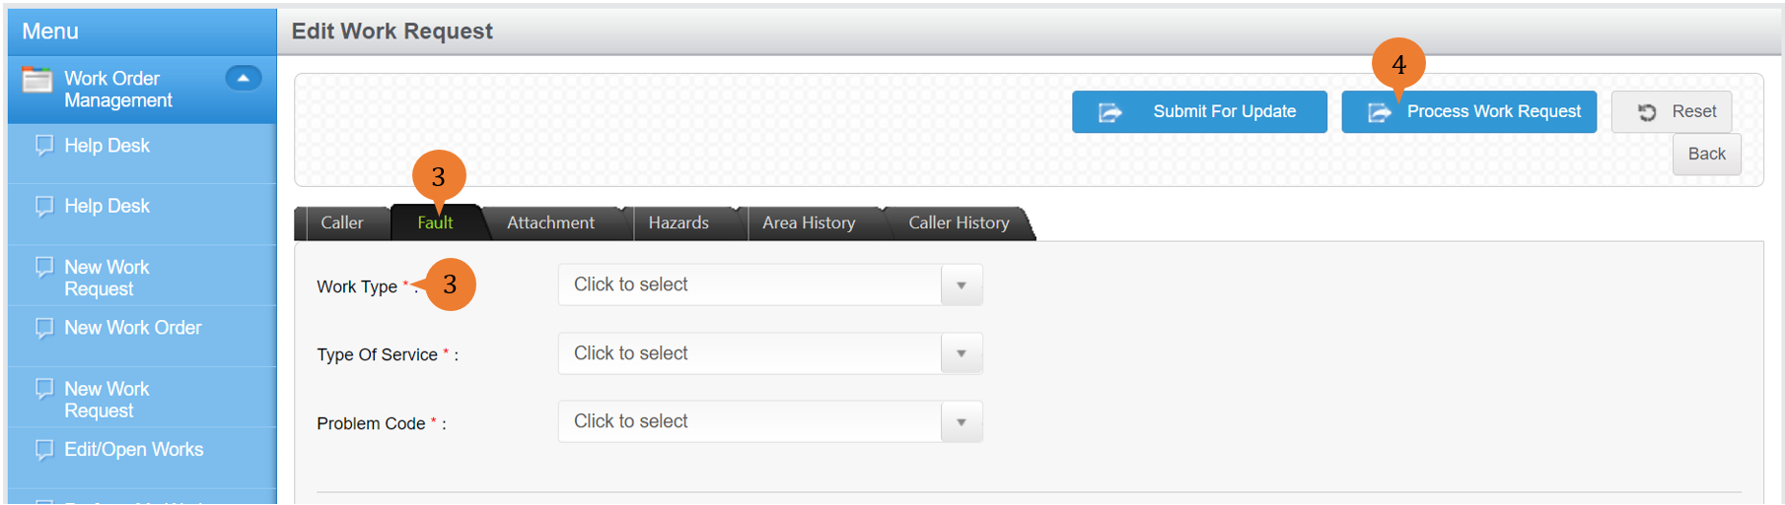Image resolution: width=1785 pixels, height=505 pixels.
Task: Open the Hazards tab
Action: [x=678, y=223]
